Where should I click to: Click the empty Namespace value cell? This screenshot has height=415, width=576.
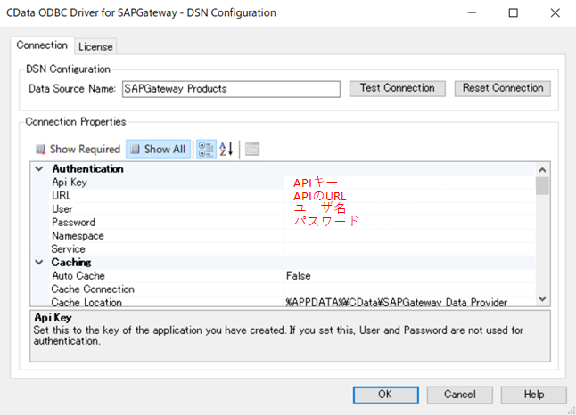pos(409,236)
